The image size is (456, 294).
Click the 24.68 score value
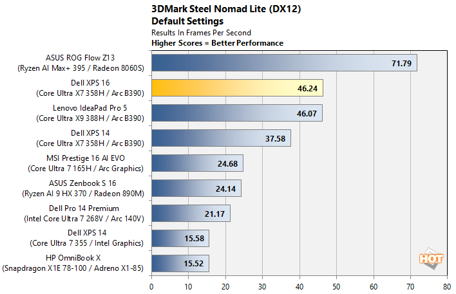pos(227,164)
